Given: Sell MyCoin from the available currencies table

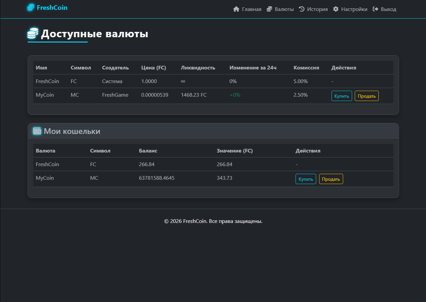Looking at the screenshot, I should pos(366,96).
